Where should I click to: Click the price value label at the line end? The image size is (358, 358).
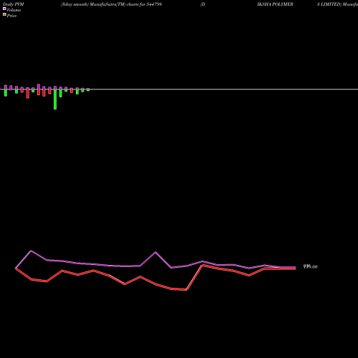(x=310, y=266)
